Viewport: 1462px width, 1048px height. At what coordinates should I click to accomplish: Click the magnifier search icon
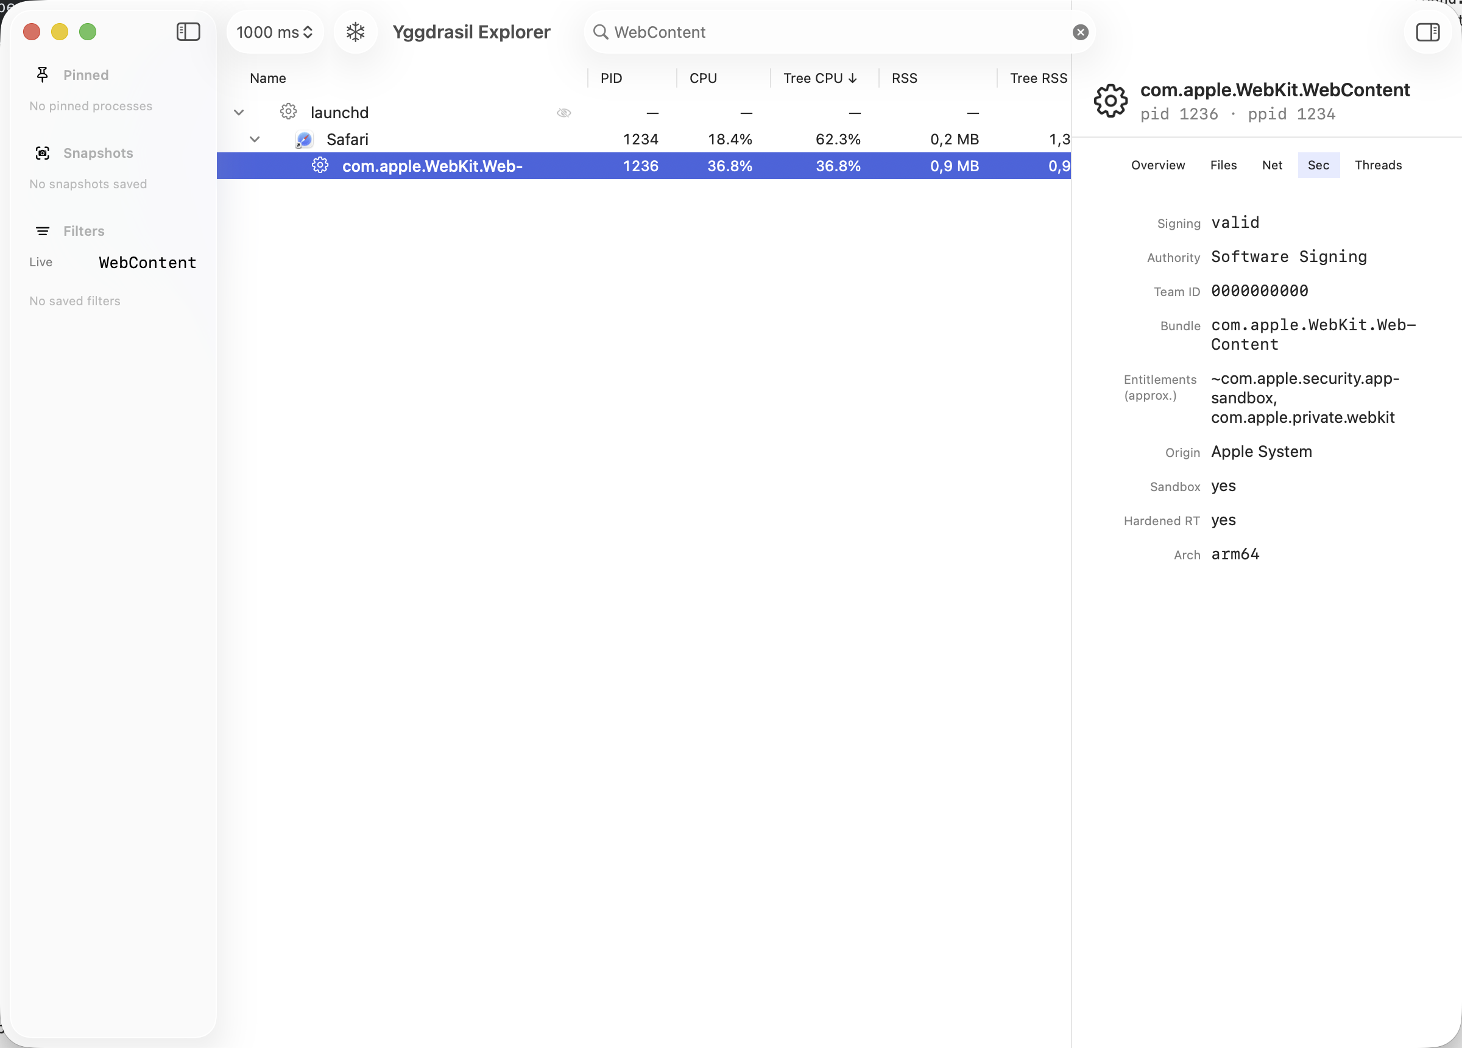point(600,32)
